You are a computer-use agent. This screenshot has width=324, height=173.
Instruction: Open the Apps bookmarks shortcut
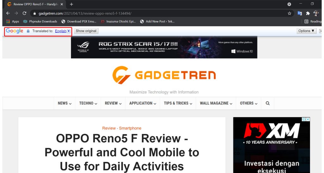[13, 21]
